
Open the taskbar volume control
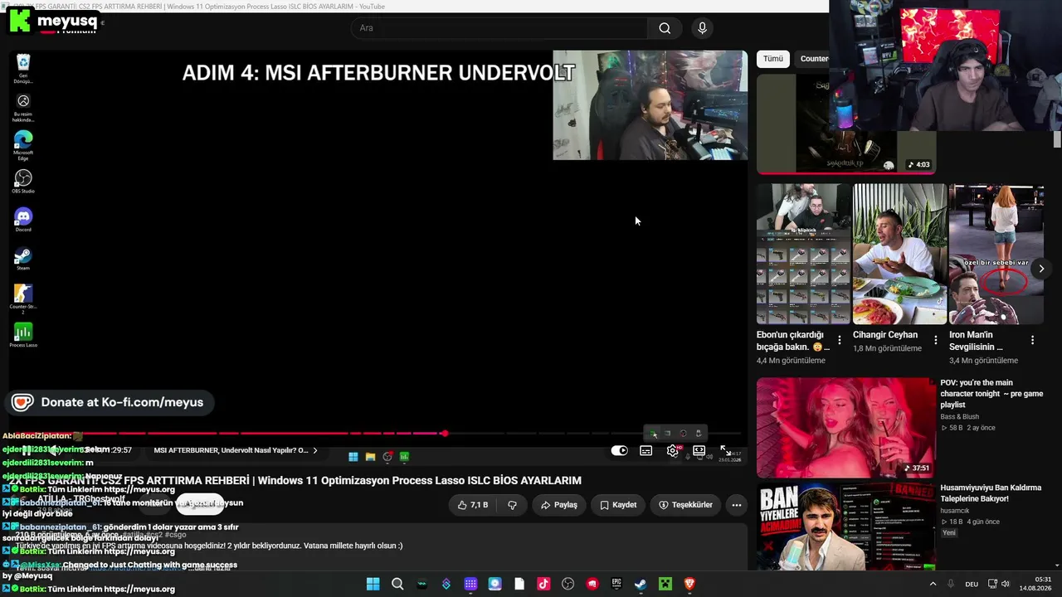(1006, 584)
